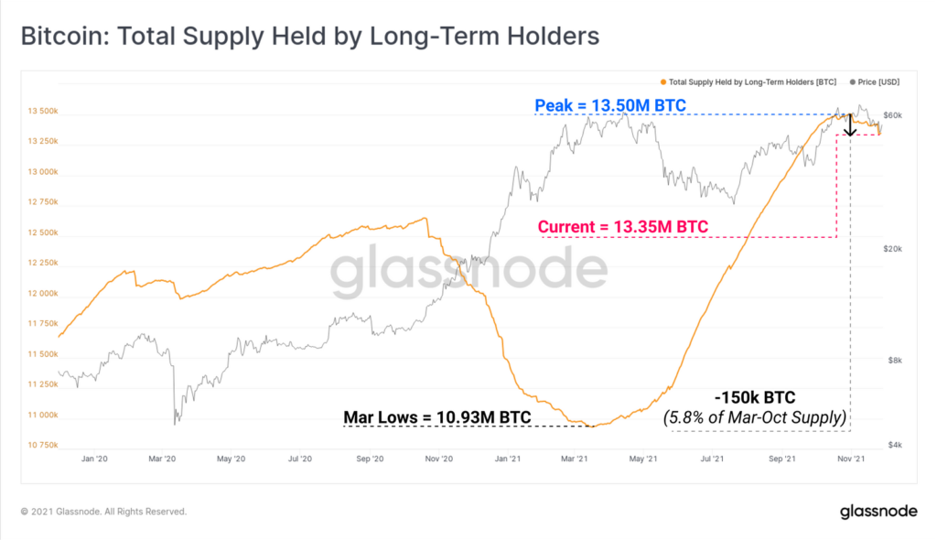The image size is (937, 540).
Task: Click the -150k BTC annotation text
Action: click(756, 398)
